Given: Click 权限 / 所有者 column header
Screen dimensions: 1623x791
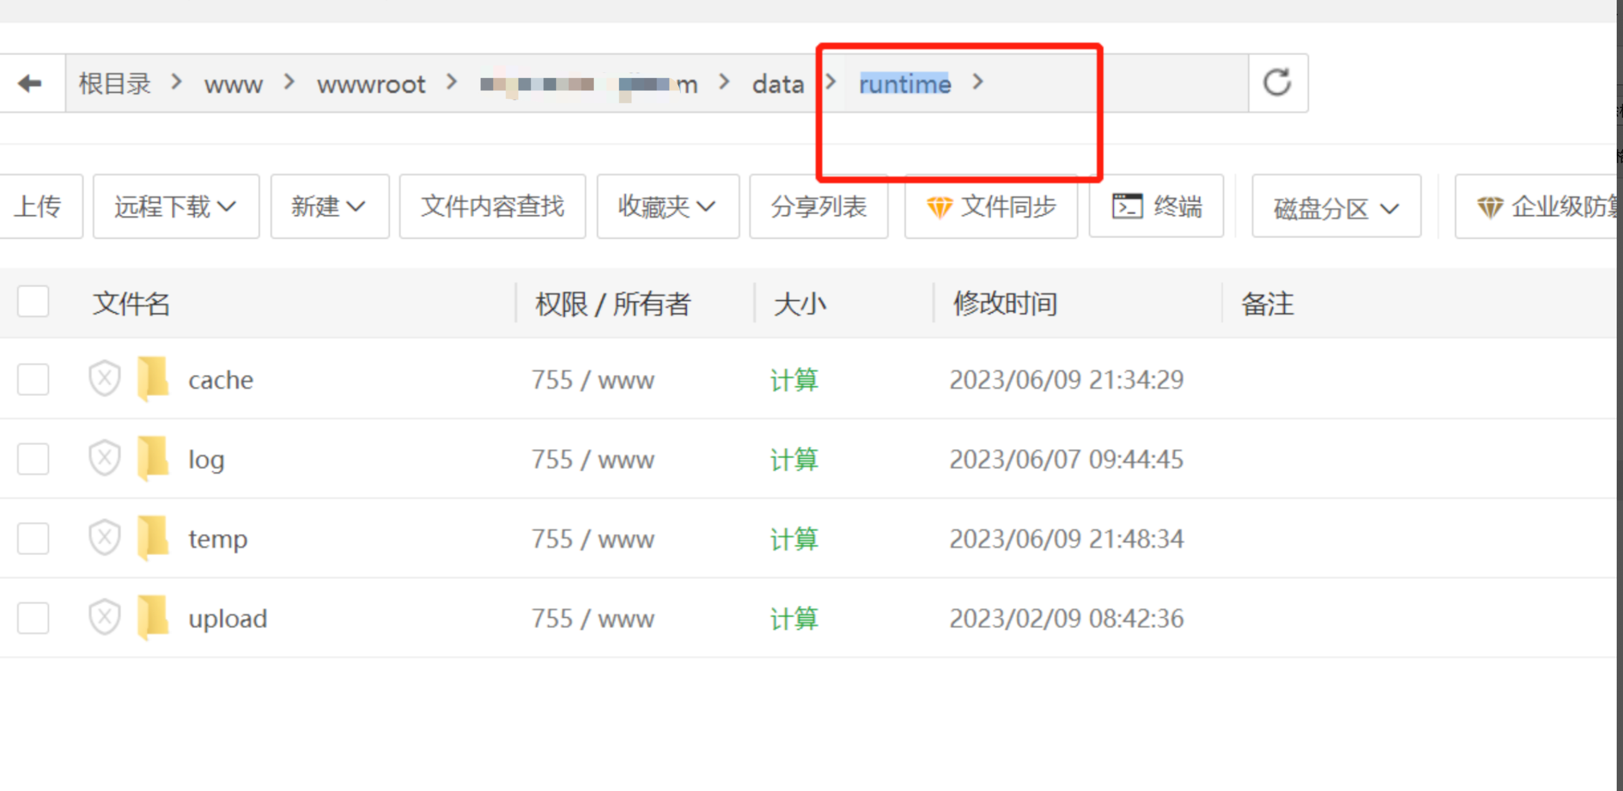Looking at the screenshot, I should (613, 304).
